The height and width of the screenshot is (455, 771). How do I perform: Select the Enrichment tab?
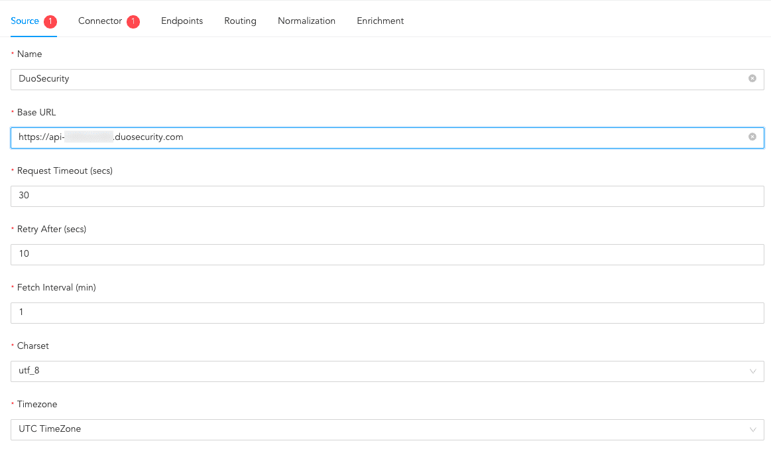coord(380,21)
